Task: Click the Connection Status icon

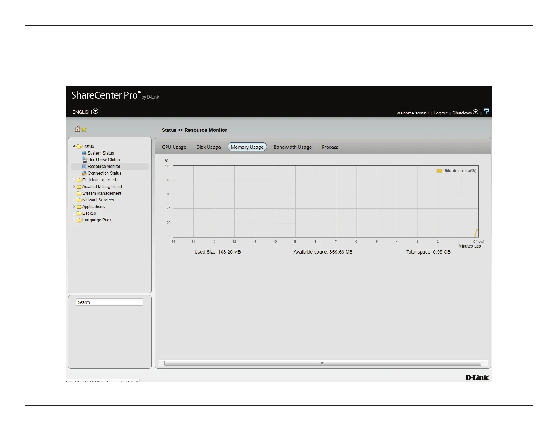Action: [x=84, y=173]
